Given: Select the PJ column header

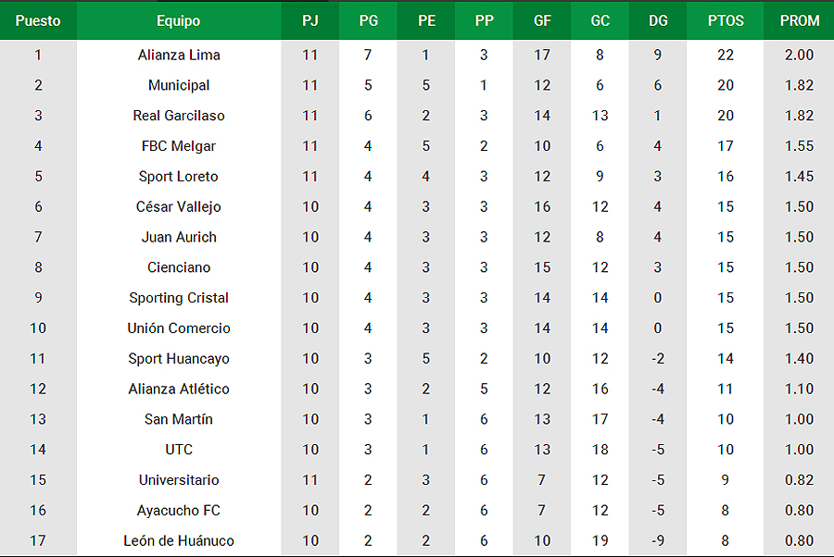Looking at the screenshot, I should (310, 20).
